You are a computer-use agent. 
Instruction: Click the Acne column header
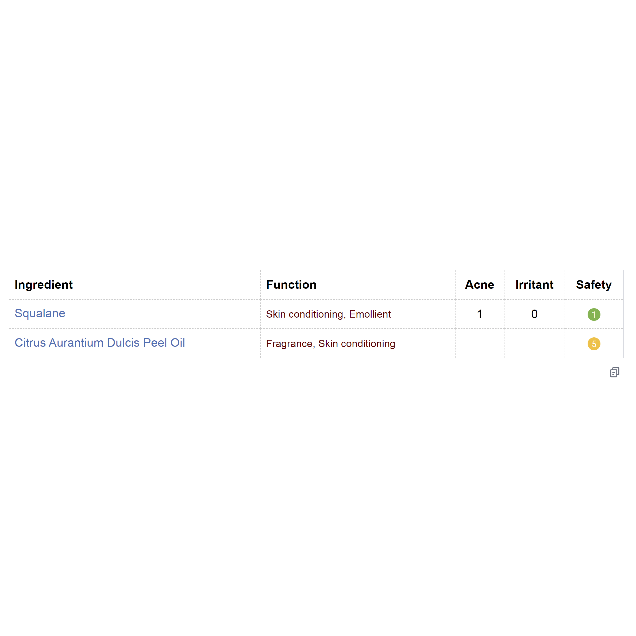(x=479, y=284)
